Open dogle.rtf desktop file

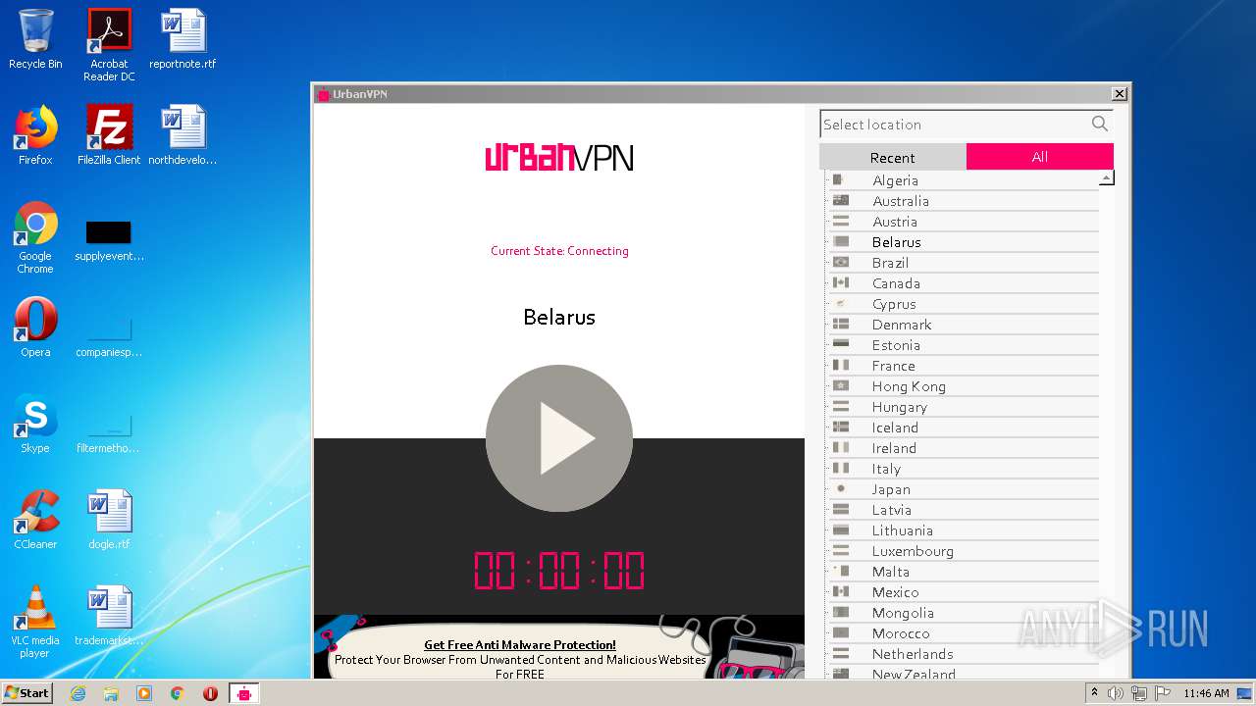[109, 520]
